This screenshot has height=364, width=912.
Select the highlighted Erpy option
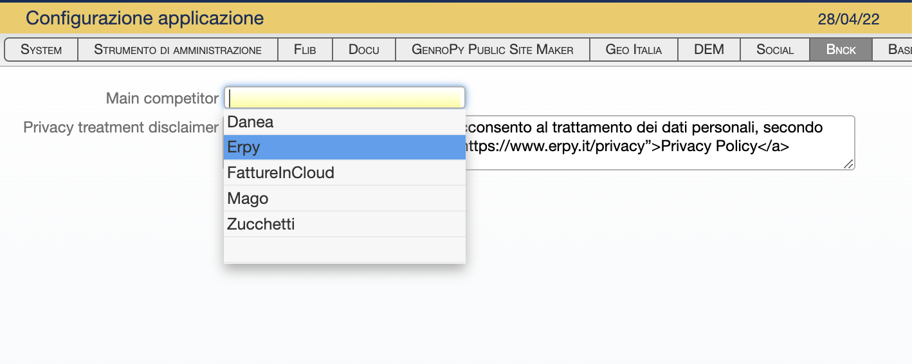click(344, 147)
